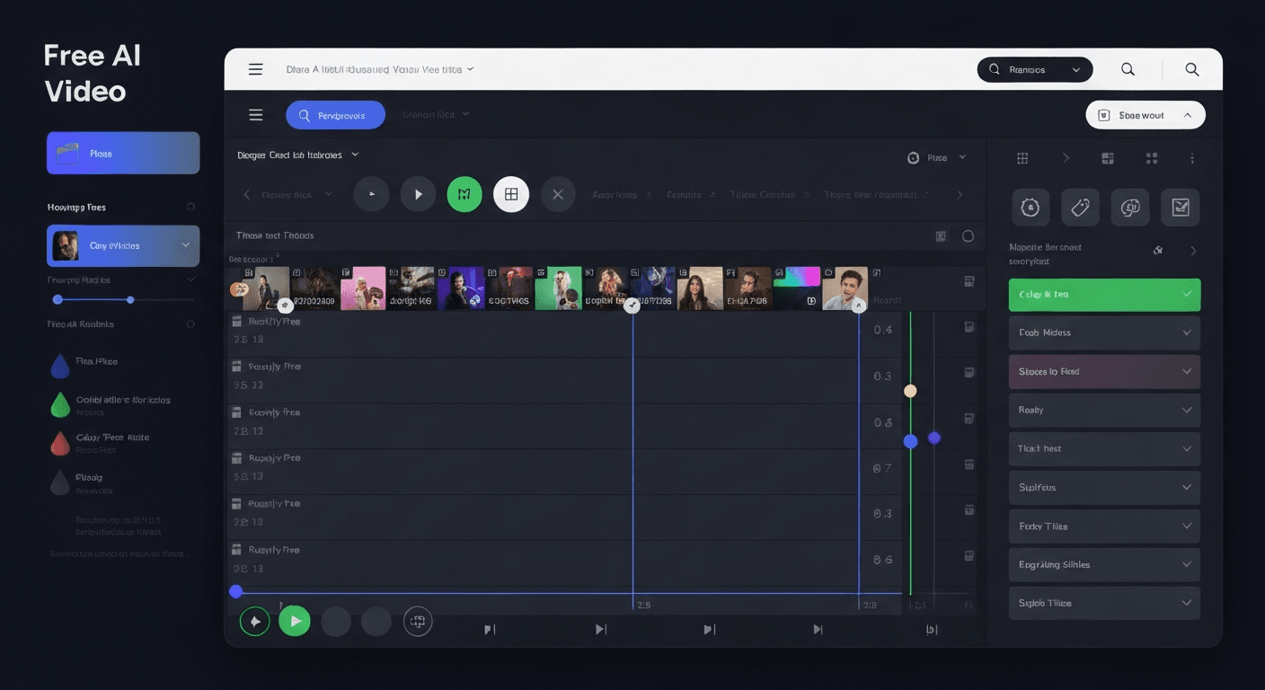Select the tag label tool in the right panel
Screen dimensions: 1265x690
1080,207
